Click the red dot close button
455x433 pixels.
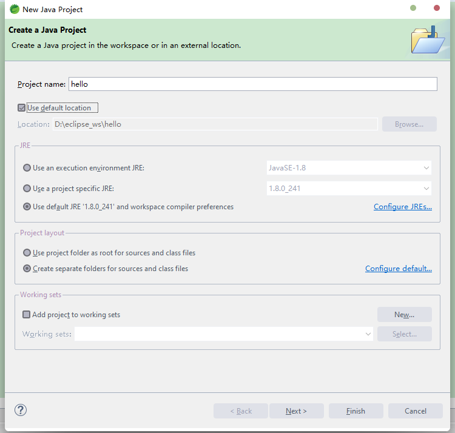pos(436,8)
